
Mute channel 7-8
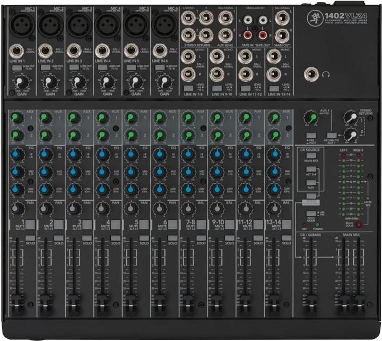pos(201,225)
